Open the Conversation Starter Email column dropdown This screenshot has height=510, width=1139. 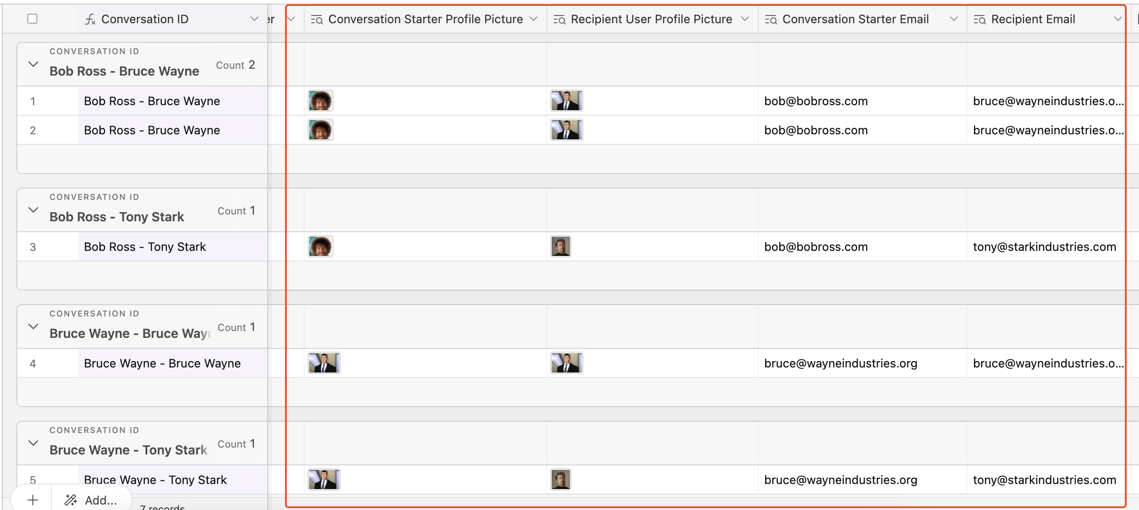pyautogui.click(x=953, y=19)
